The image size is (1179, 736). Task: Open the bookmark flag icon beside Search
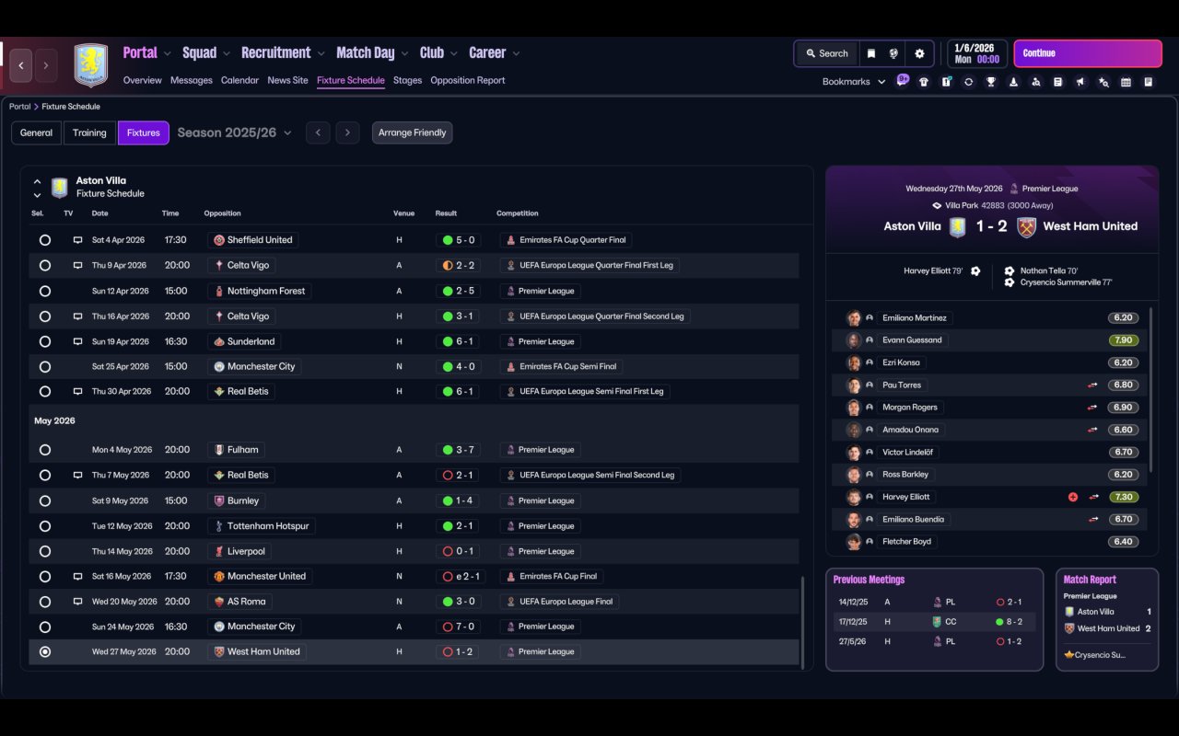[x=871, y=53]
